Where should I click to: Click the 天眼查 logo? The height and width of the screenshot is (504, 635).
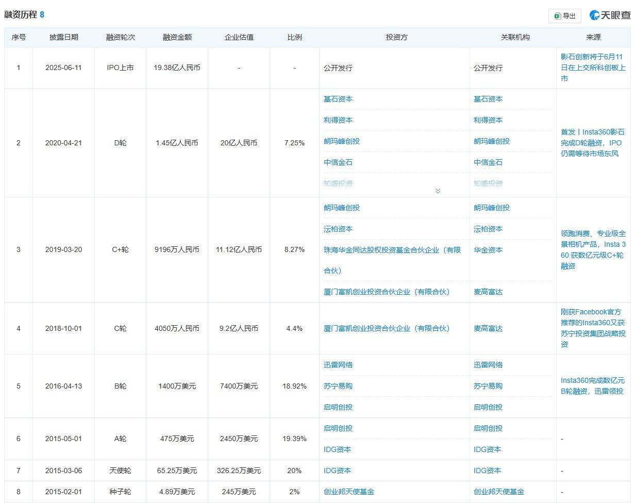(x=610, y=15)
